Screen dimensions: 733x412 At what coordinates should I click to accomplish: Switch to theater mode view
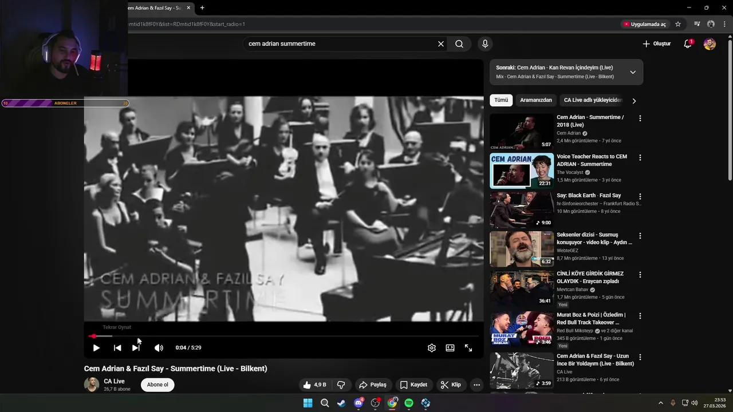tap(450, 348)
